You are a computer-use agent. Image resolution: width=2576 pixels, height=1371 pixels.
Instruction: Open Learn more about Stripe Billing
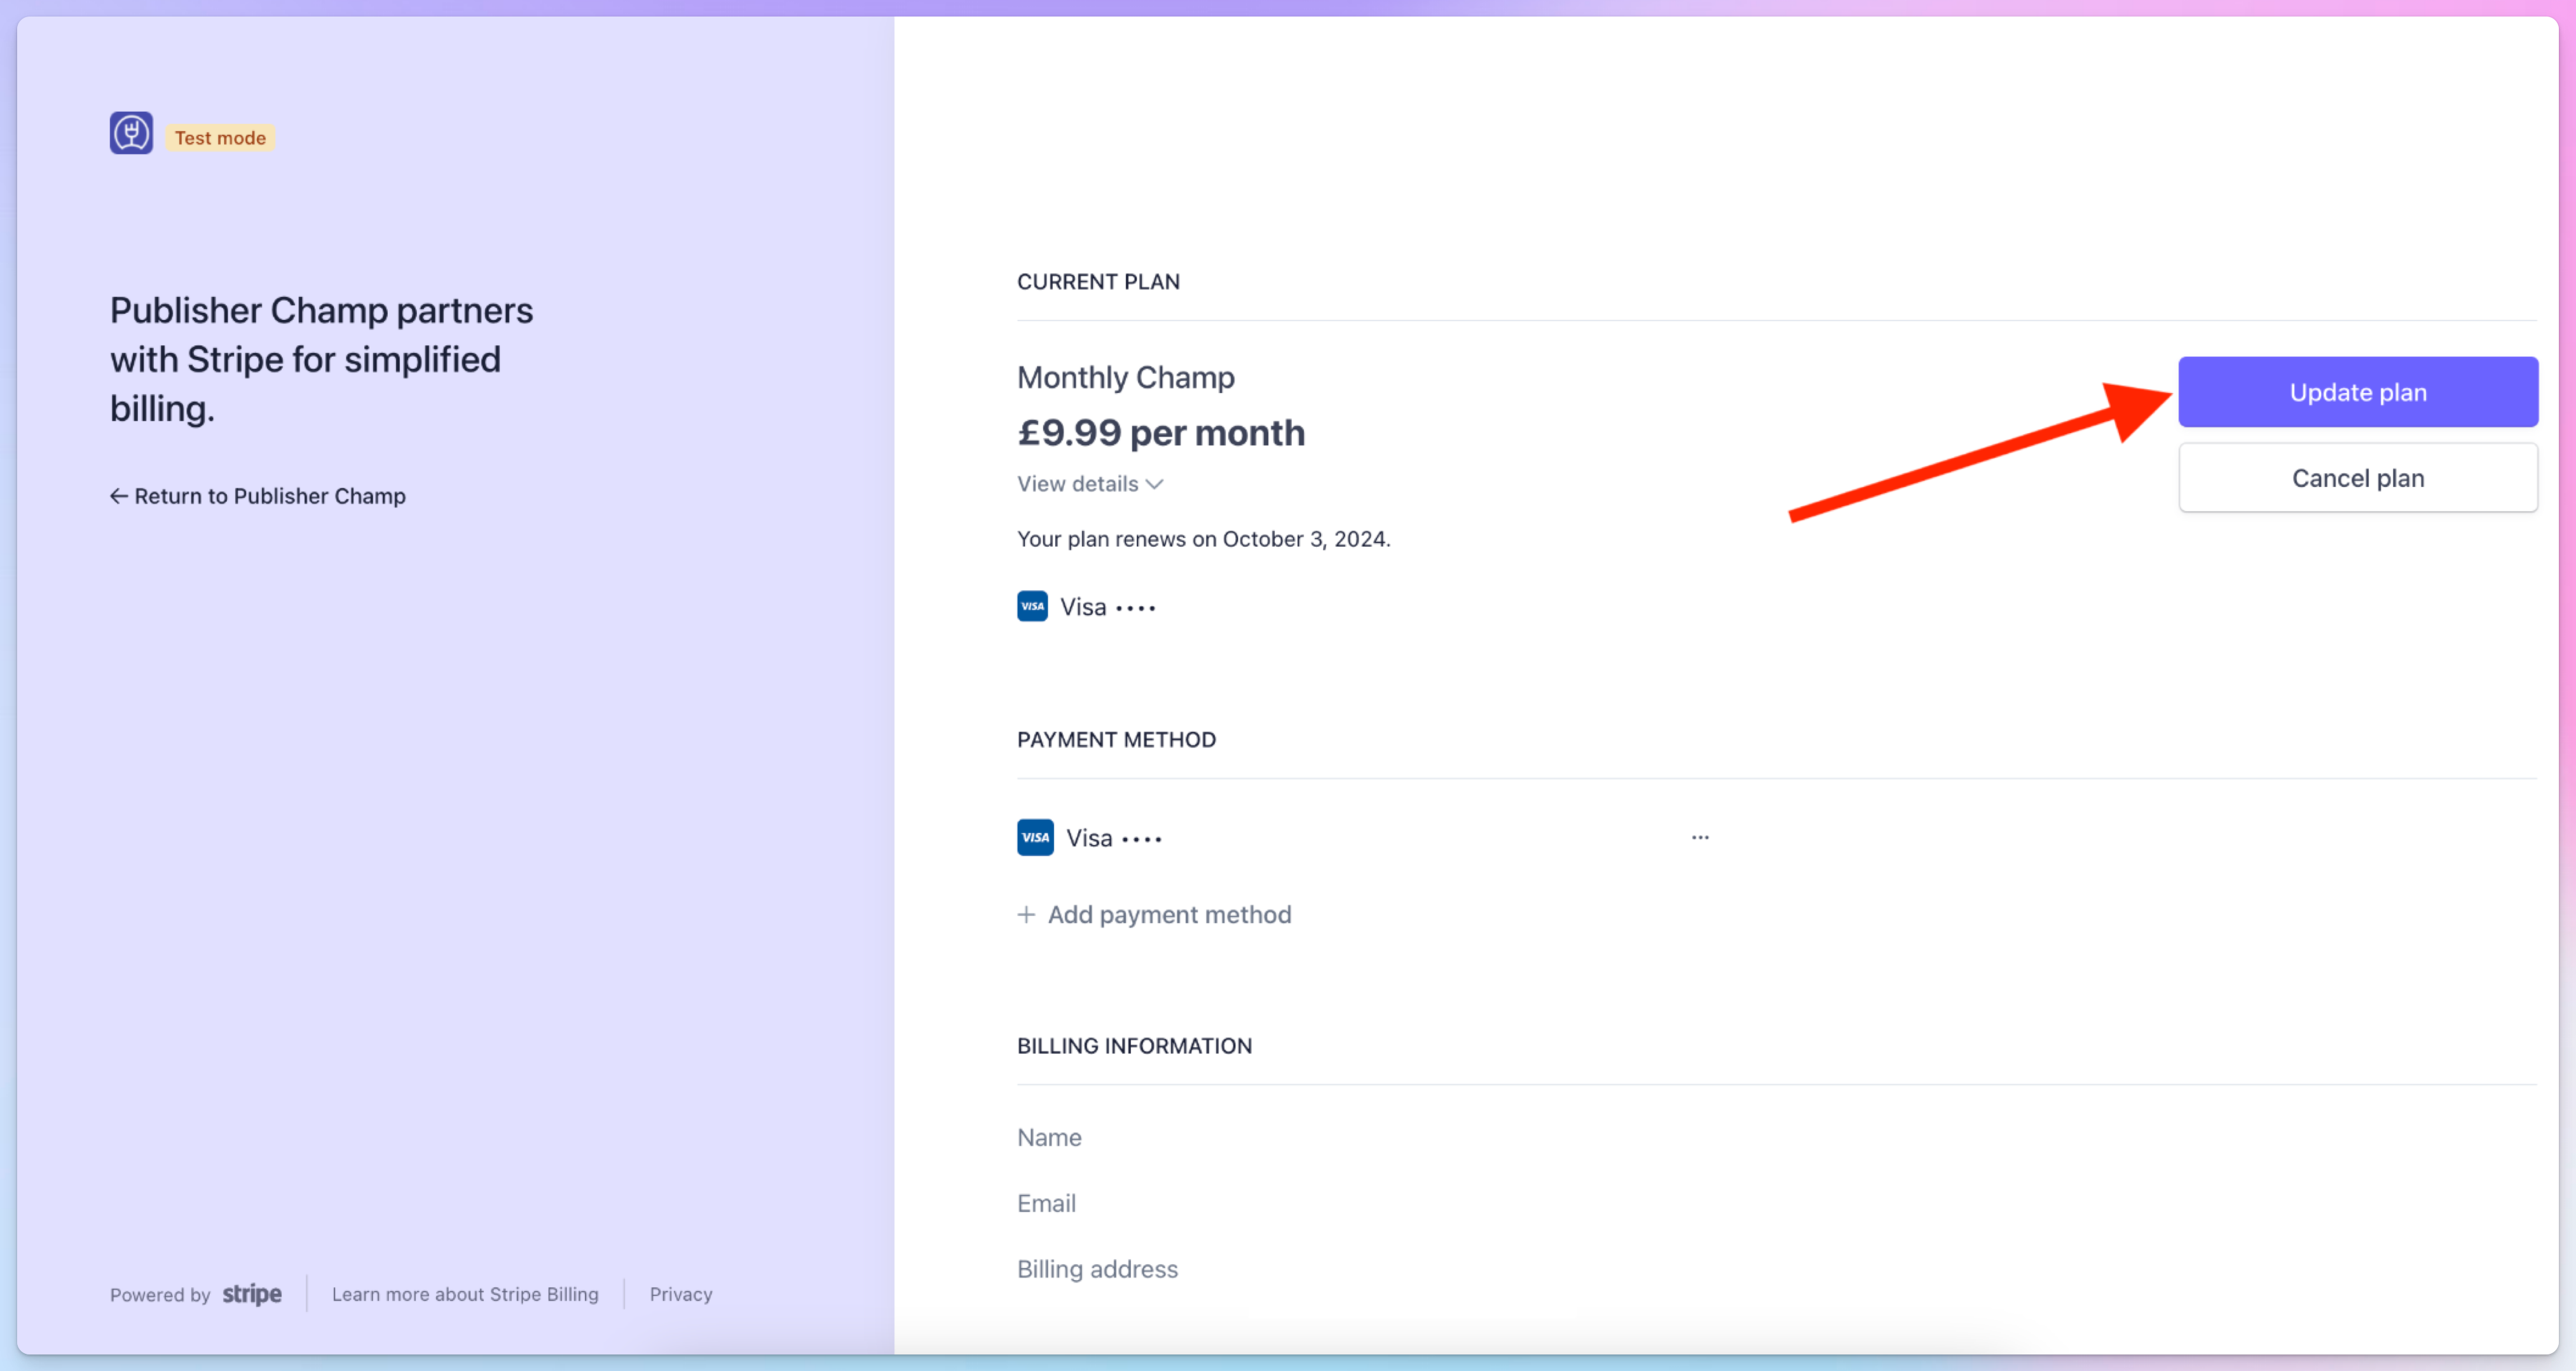point(465,1294)
